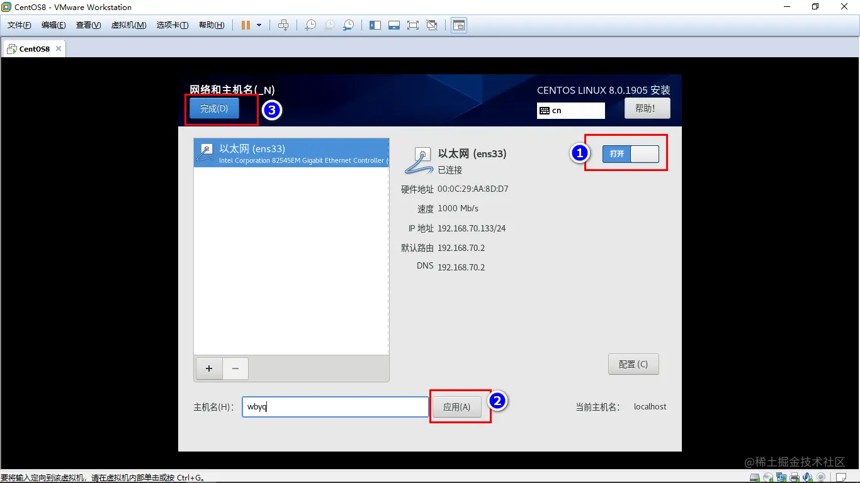Click the console view toolbar icon
Viewport: 860px width, 483px height.
click(459, 25)
